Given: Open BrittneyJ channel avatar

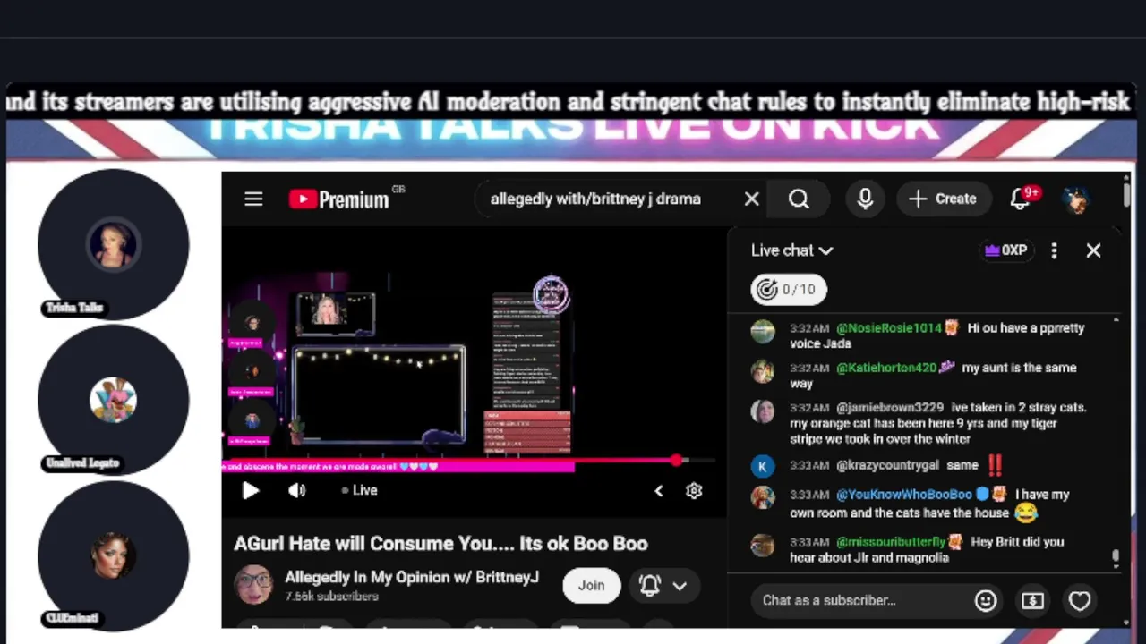Looking at the screenshot, I should (252, 585).
